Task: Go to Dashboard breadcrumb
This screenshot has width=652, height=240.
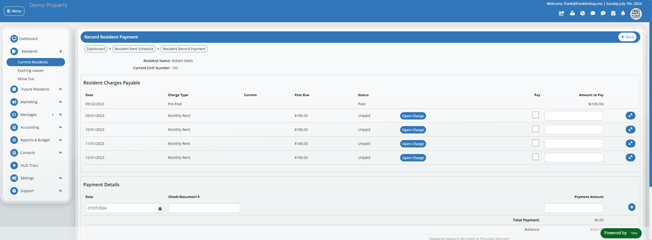Action: coord(96,49)
